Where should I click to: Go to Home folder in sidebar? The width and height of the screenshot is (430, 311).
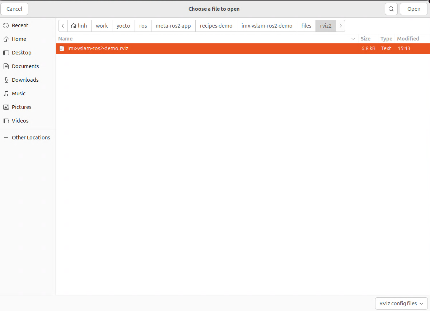pos(19,39)
